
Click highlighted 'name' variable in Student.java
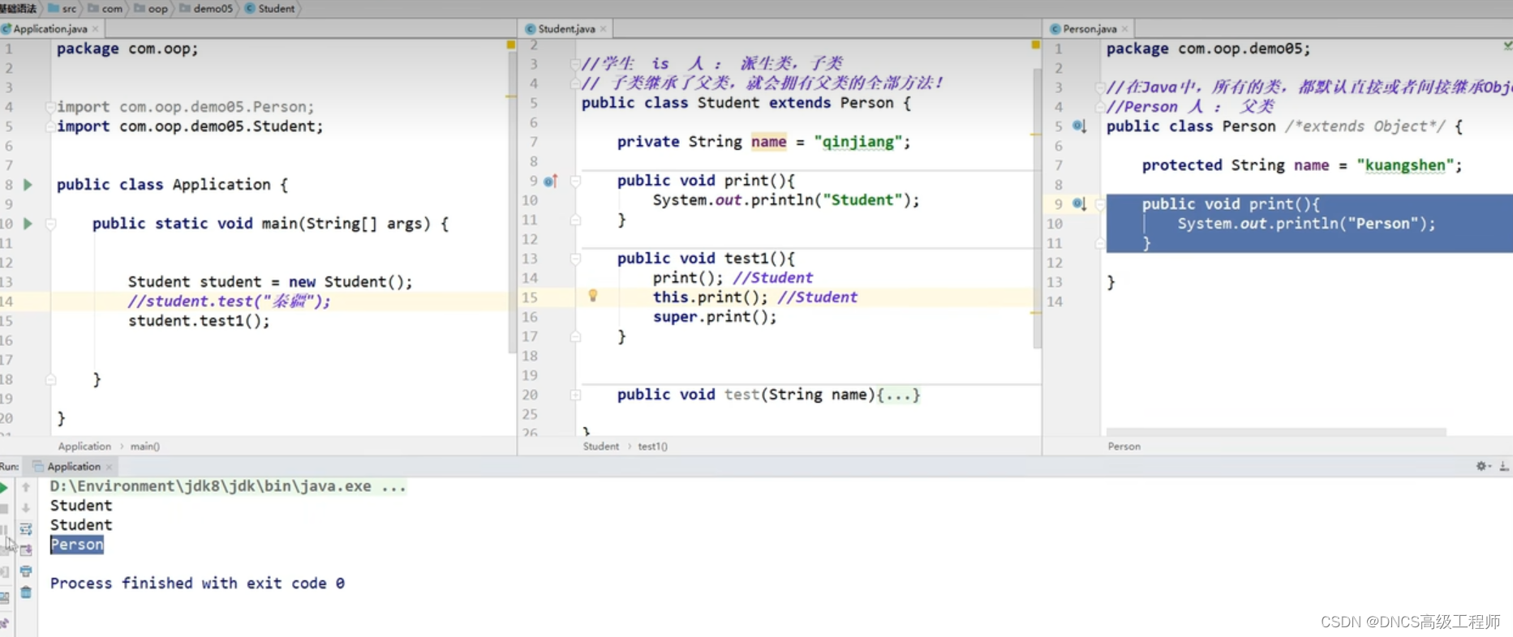(768, 142)
